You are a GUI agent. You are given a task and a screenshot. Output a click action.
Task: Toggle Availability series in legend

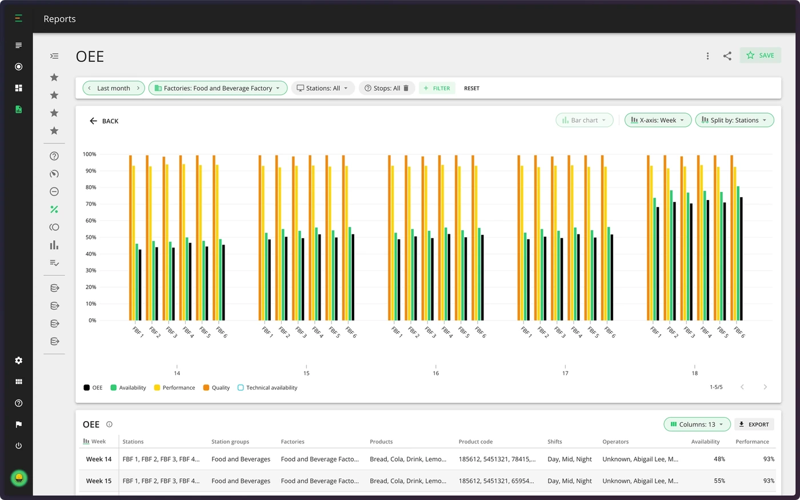tap(128, 387)
